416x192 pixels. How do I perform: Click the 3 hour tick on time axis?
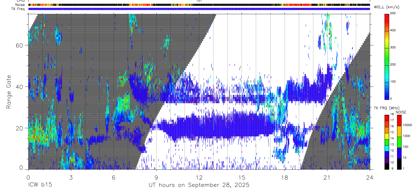click(71, 177)
